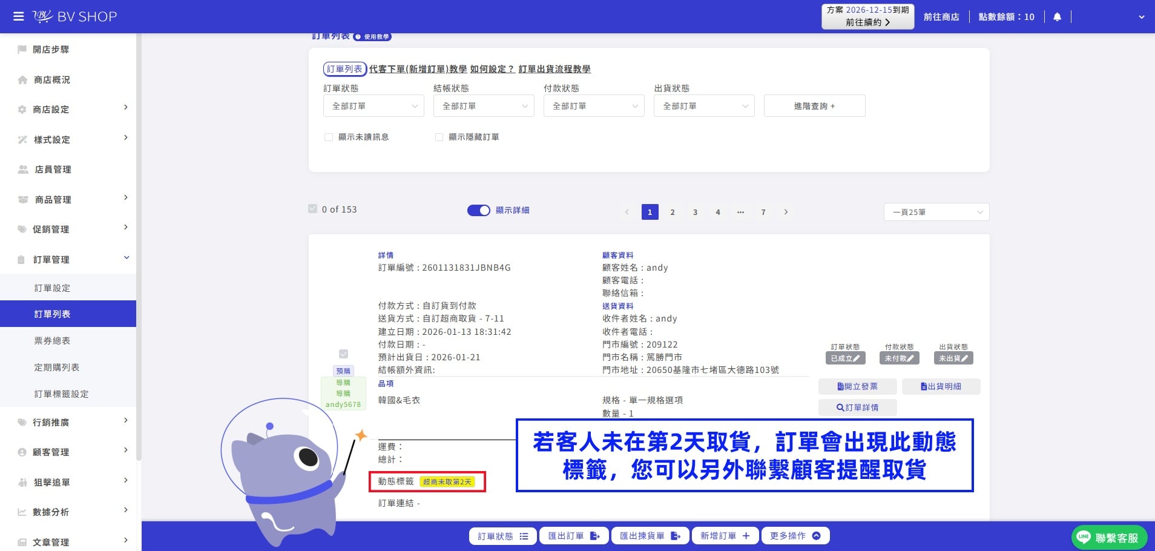
Task: Click the 商店設定 gear icon
Action: point(22,109)
